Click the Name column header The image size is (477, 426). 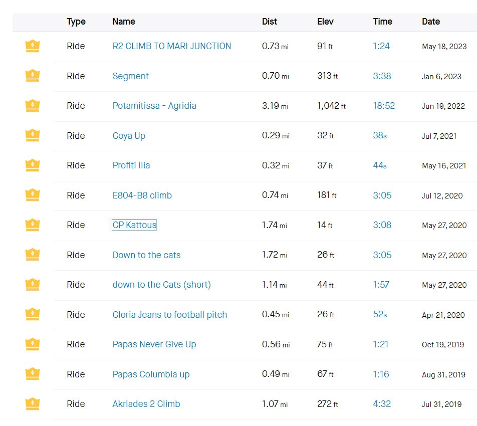coord(124,22)
